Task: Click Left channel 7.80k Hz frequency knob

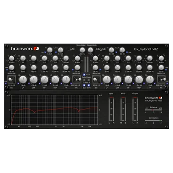Action: tap(55, 68)
